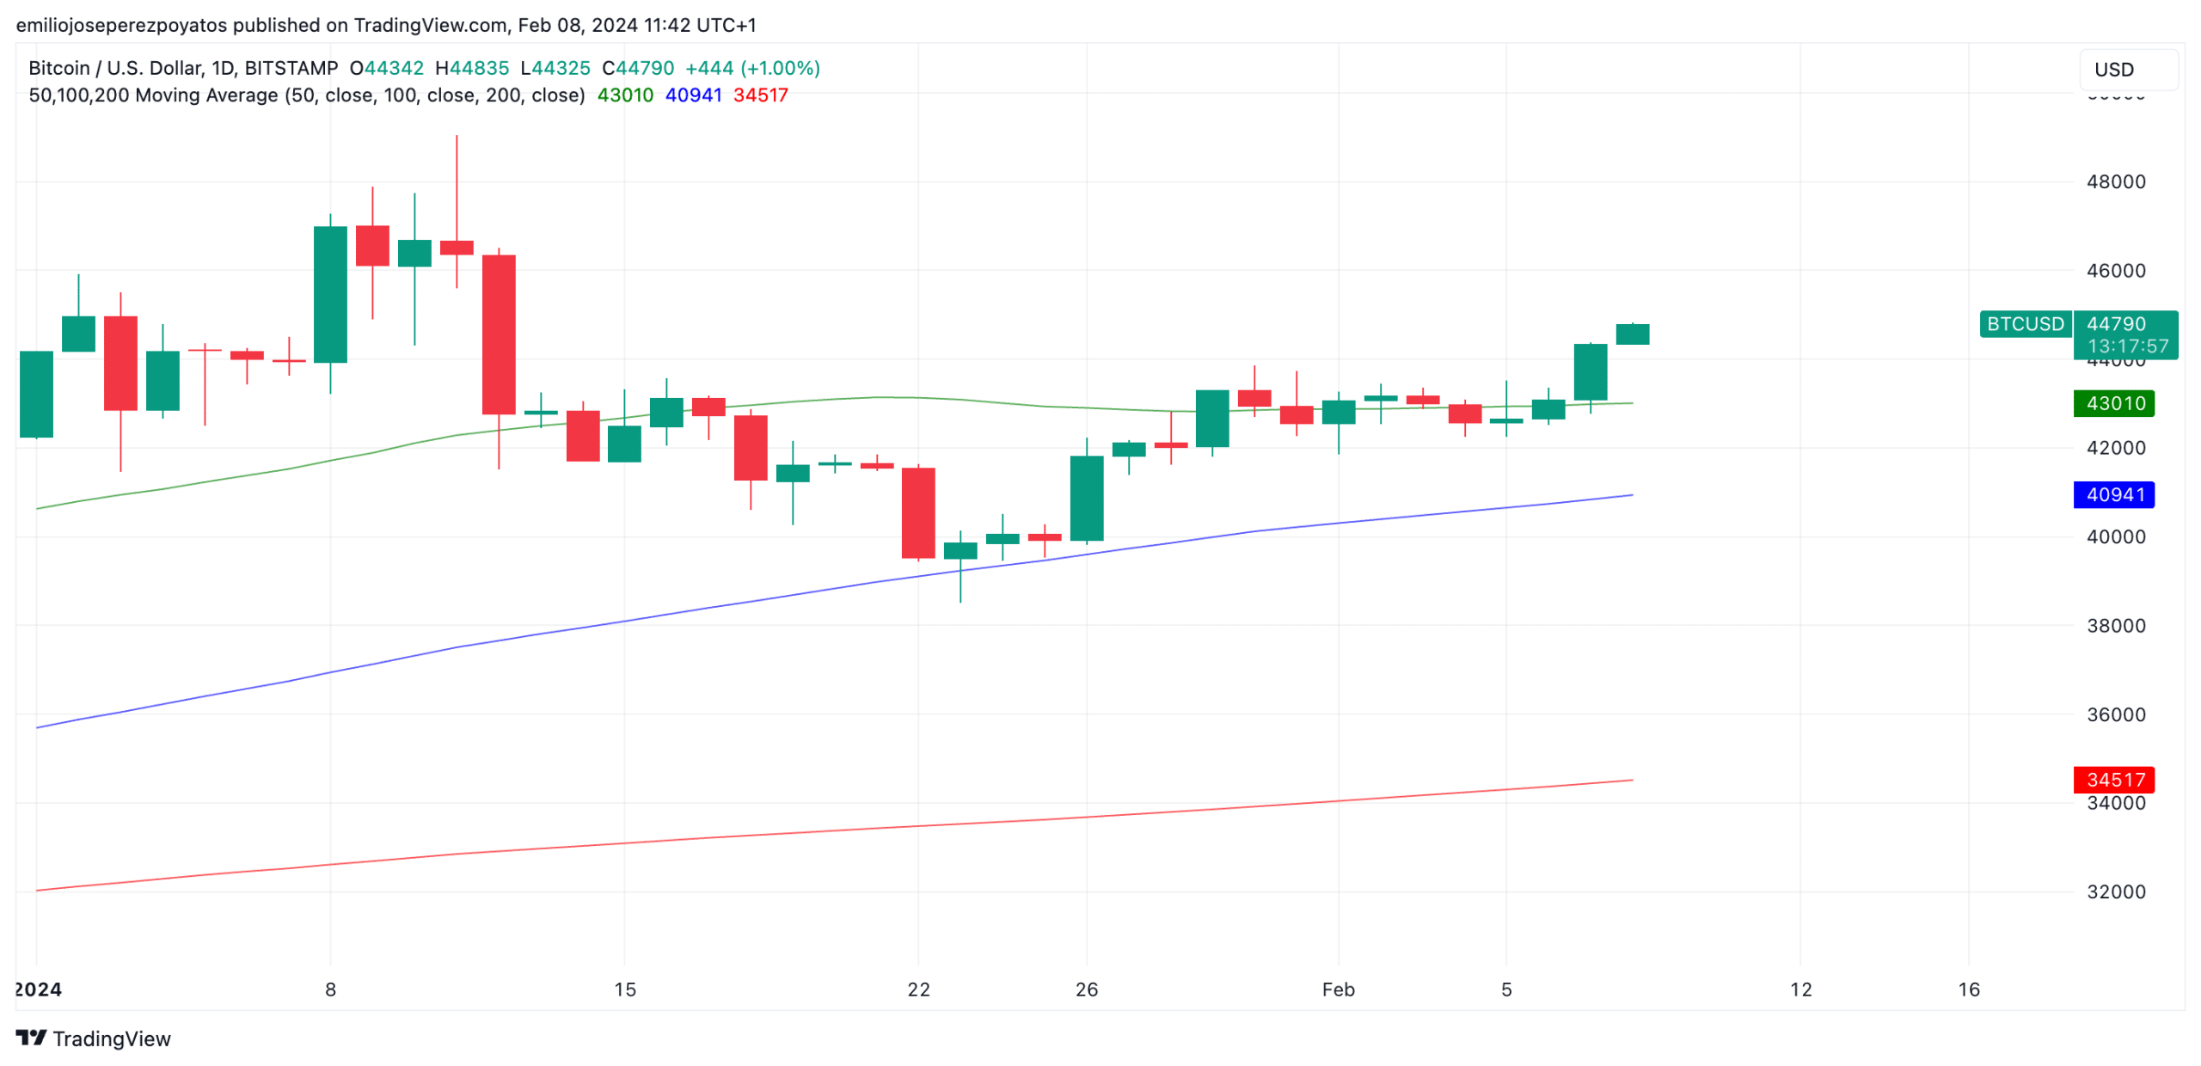Click the latest green candle on chart
Viewport: 2201px width, 1066px height.
click(1632, 334)
